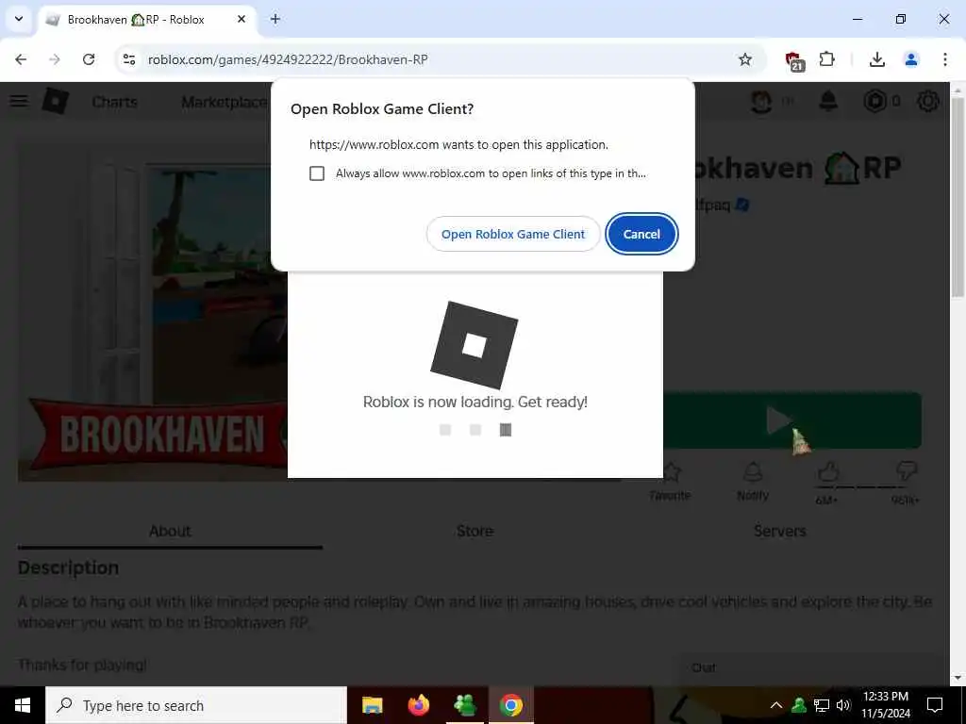Like the game with thumbs up
This screenshot has width=966, height=724.
click(x=828, y=473)
